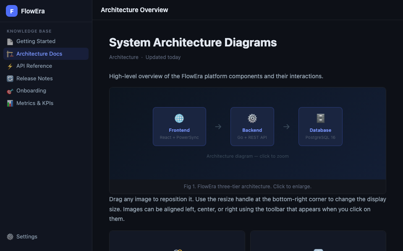Click the FlowEra brand name in sidebar

click(33, 11)
